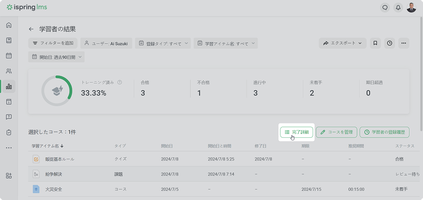Screen dimensions: 423x200
Task: Go back using the arrow beside 学習者の結果
Action: 31,29
